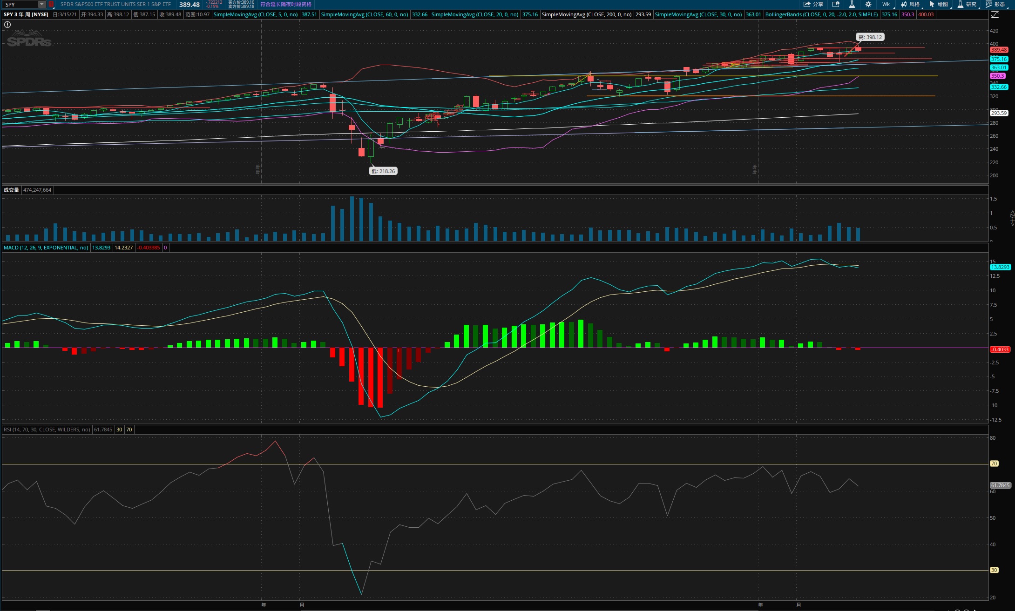Select SimpleMovingAvg (CLOSE, 5, 0, no) study label
Screen dimensions: 1015x611
[x=256, y=14]
